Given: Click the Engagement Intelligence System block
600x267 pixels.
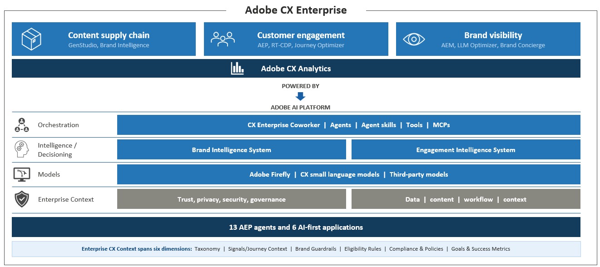Looking at the screenshot, I should point(466,150).
